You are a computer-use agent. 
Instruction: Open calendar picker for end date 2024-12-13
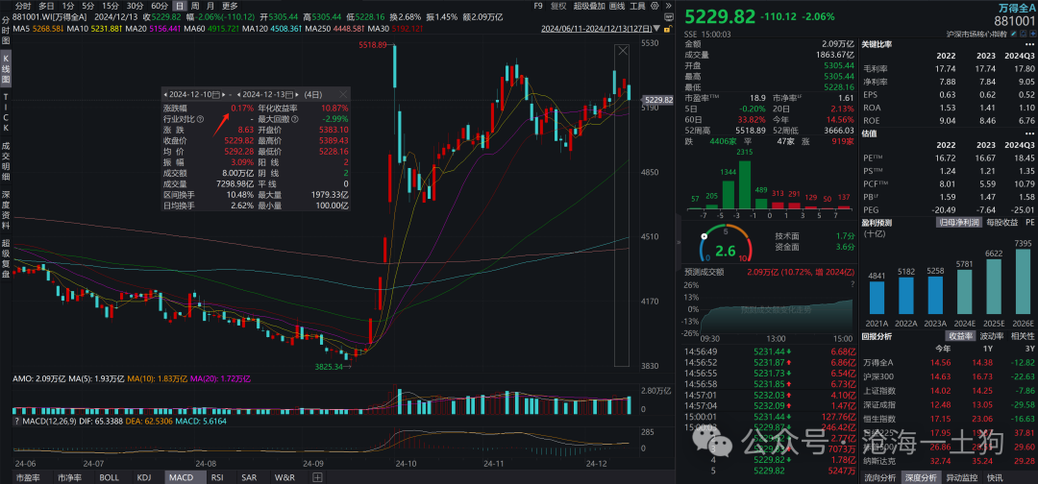(x=289, y=94)
